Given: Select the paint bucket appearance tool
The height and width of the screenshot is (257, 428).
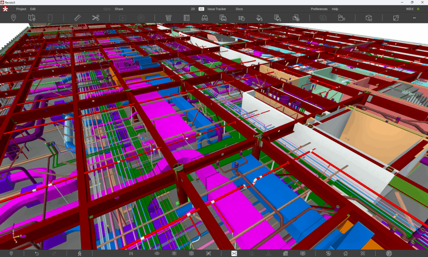Looking at the screenshot, I should coord(259,18).
